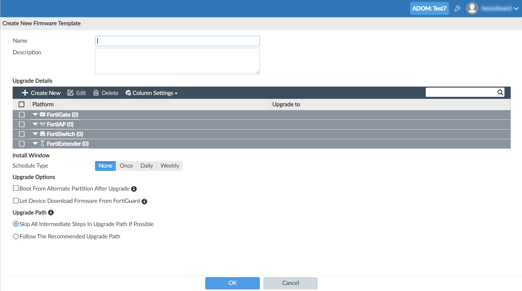Click the Create New plus icon

click(x=25, y=93)
